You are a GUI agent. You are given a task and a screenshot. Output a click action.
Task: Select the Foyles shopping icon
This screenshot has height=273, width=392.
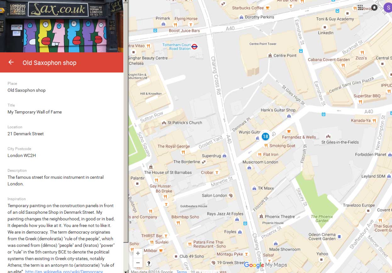[x=240, y=232]
